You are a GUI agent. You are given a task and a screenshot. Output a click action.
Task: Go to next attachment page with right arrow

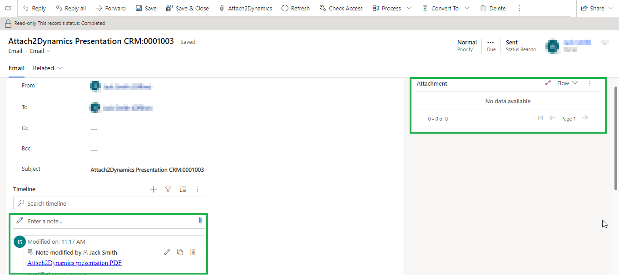click(585, 118)
